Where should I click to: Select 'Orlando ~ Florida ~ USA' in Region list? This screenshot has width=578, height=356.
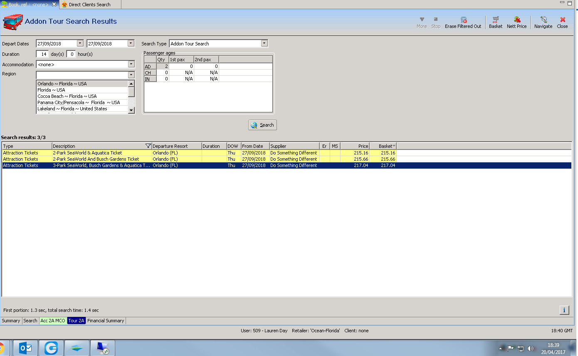(82, 84)
